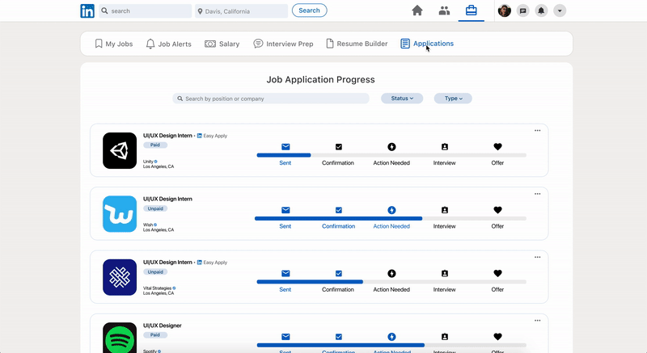
Task: Click the Unity application progress bar
Action: [391, 155]
